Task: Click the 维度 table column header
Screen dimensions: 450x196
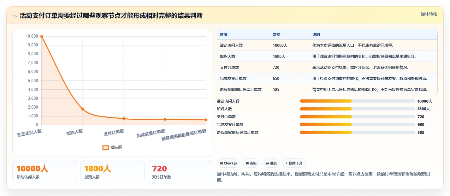Action: tap(224, 34)
